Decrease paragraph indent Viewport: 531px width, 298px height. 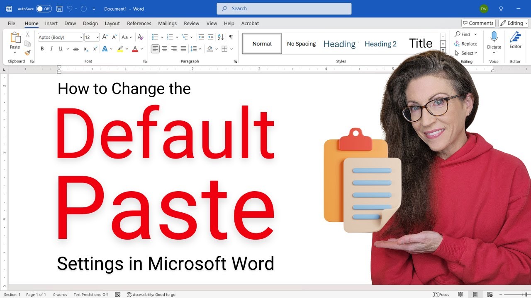coord(201,37)
